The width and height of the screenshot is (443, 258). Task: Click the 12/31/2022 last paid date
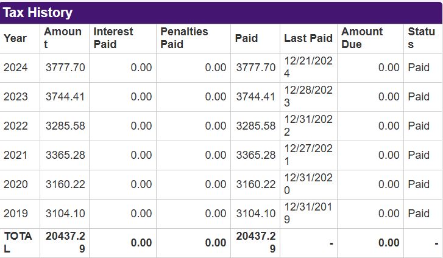308,126
